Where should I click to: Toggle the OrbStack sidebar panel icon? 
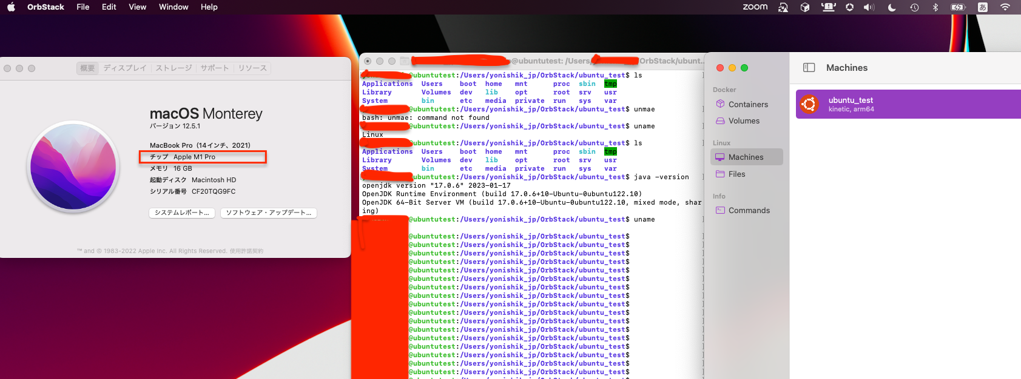click(x=809, y=68)
